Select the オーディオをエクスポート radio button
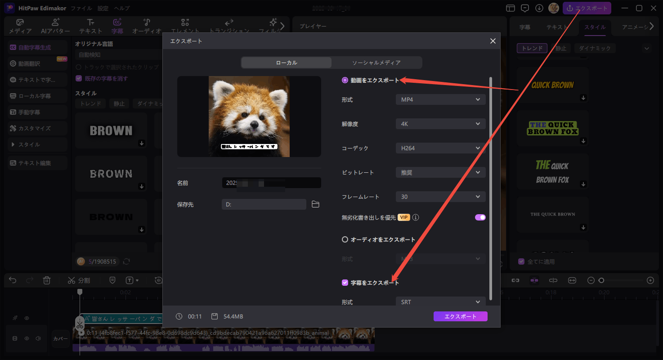Viewport: 663px width, 360px height. (x=345, y=240)
